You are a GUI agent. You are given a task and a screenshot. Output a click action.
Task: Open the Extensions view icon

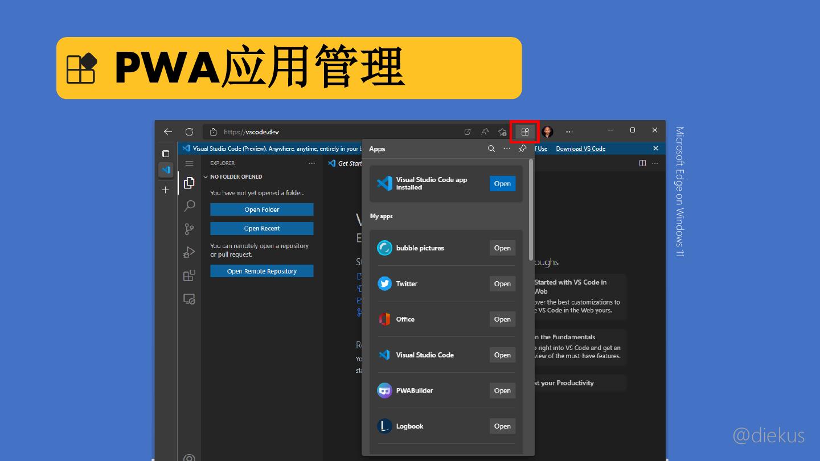[189, 275]
